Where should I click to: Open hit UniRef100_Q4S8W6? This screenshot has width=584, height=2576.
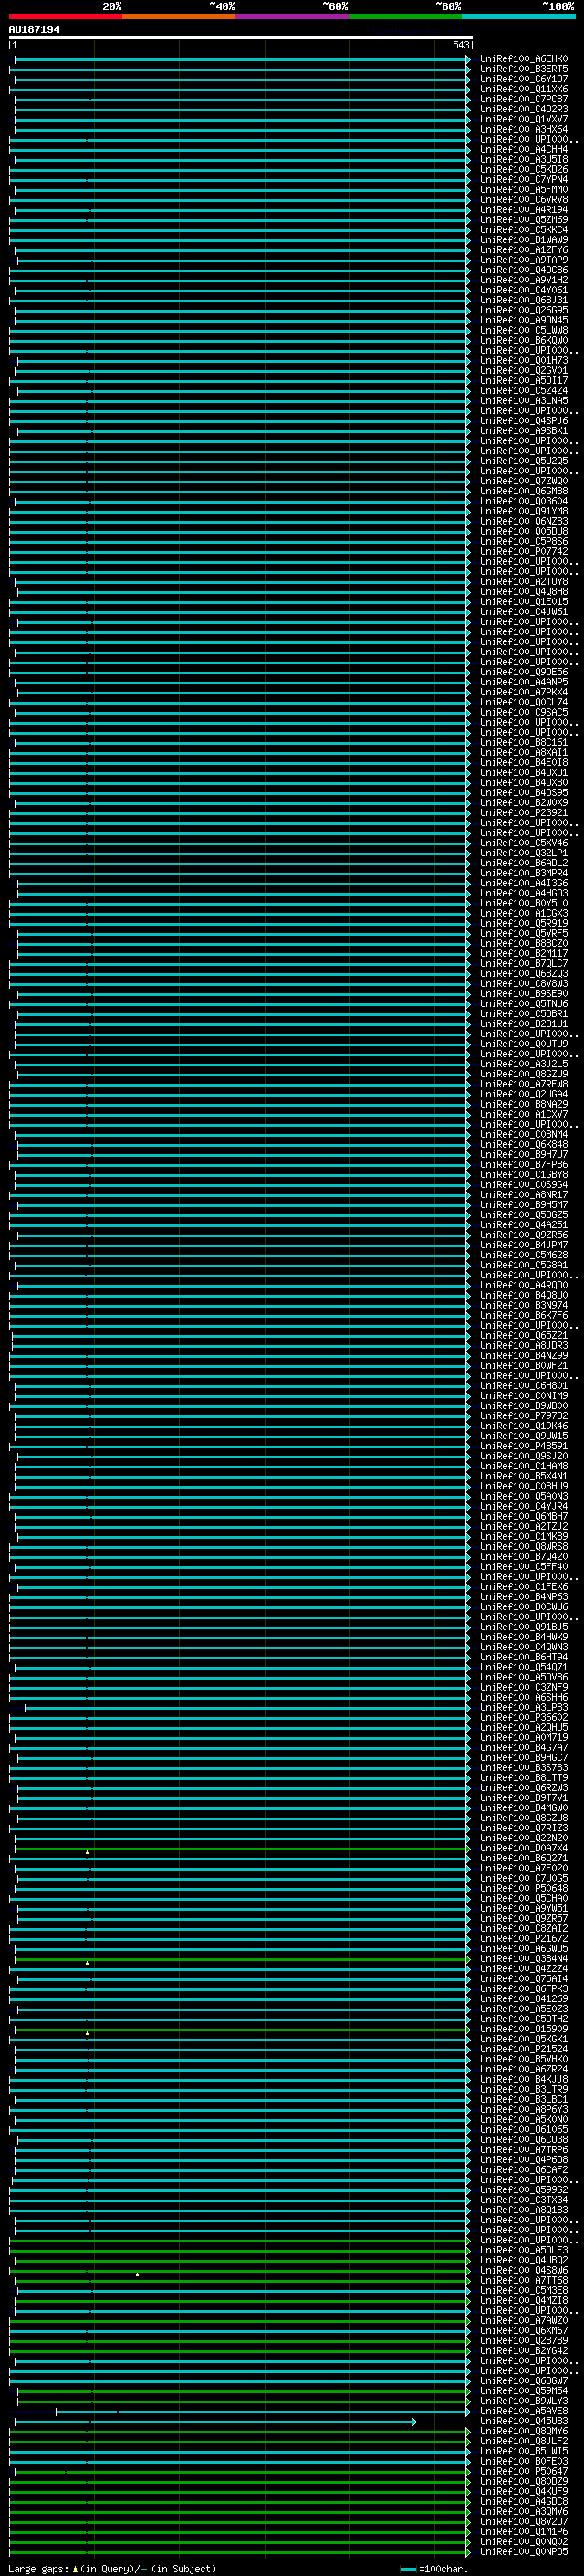[x=524, y=2270]
